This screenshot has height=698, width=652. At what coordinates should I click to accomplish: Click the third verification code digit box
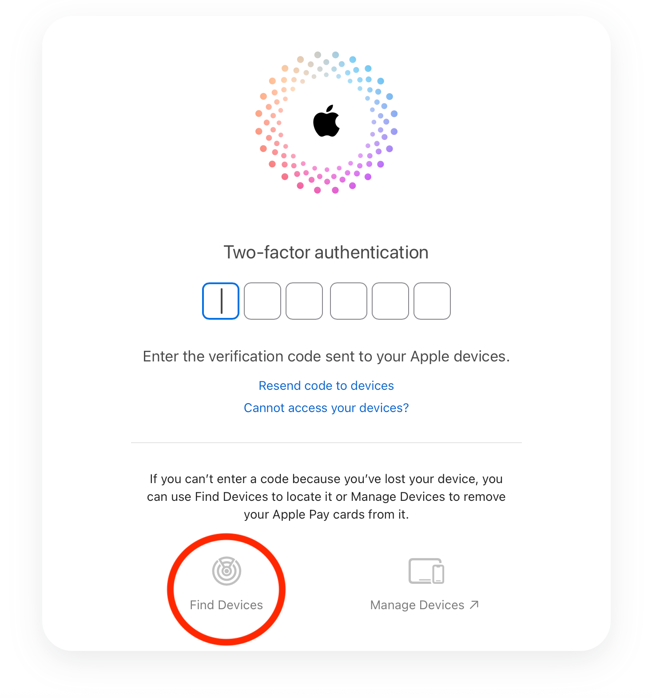[304, 301]
